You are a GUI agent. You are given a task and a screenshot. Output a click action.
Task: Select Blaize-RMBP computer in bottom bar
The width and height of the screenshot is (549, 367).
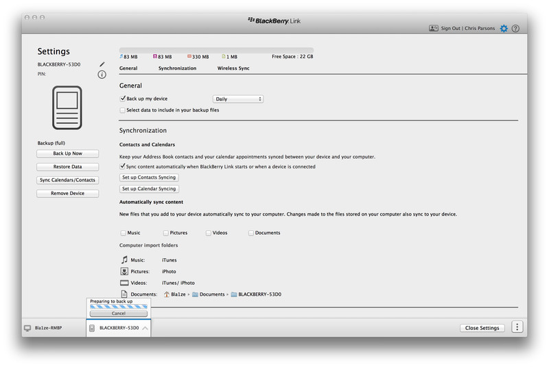43,328
